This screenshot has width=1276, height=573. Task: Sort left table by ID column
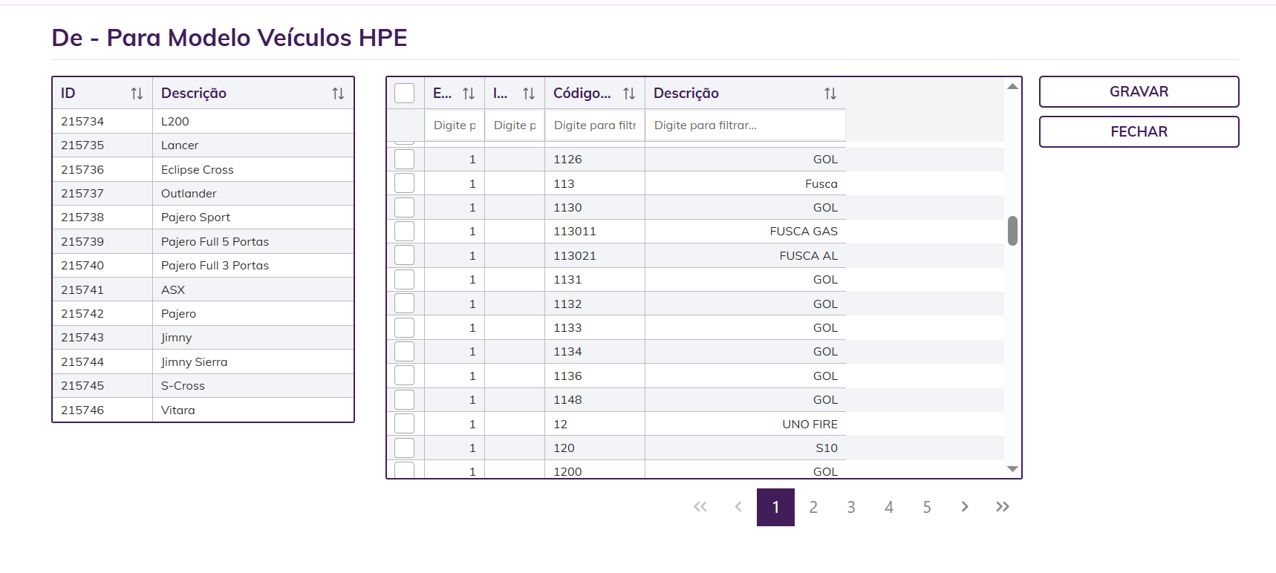click(x=137, y=94)
